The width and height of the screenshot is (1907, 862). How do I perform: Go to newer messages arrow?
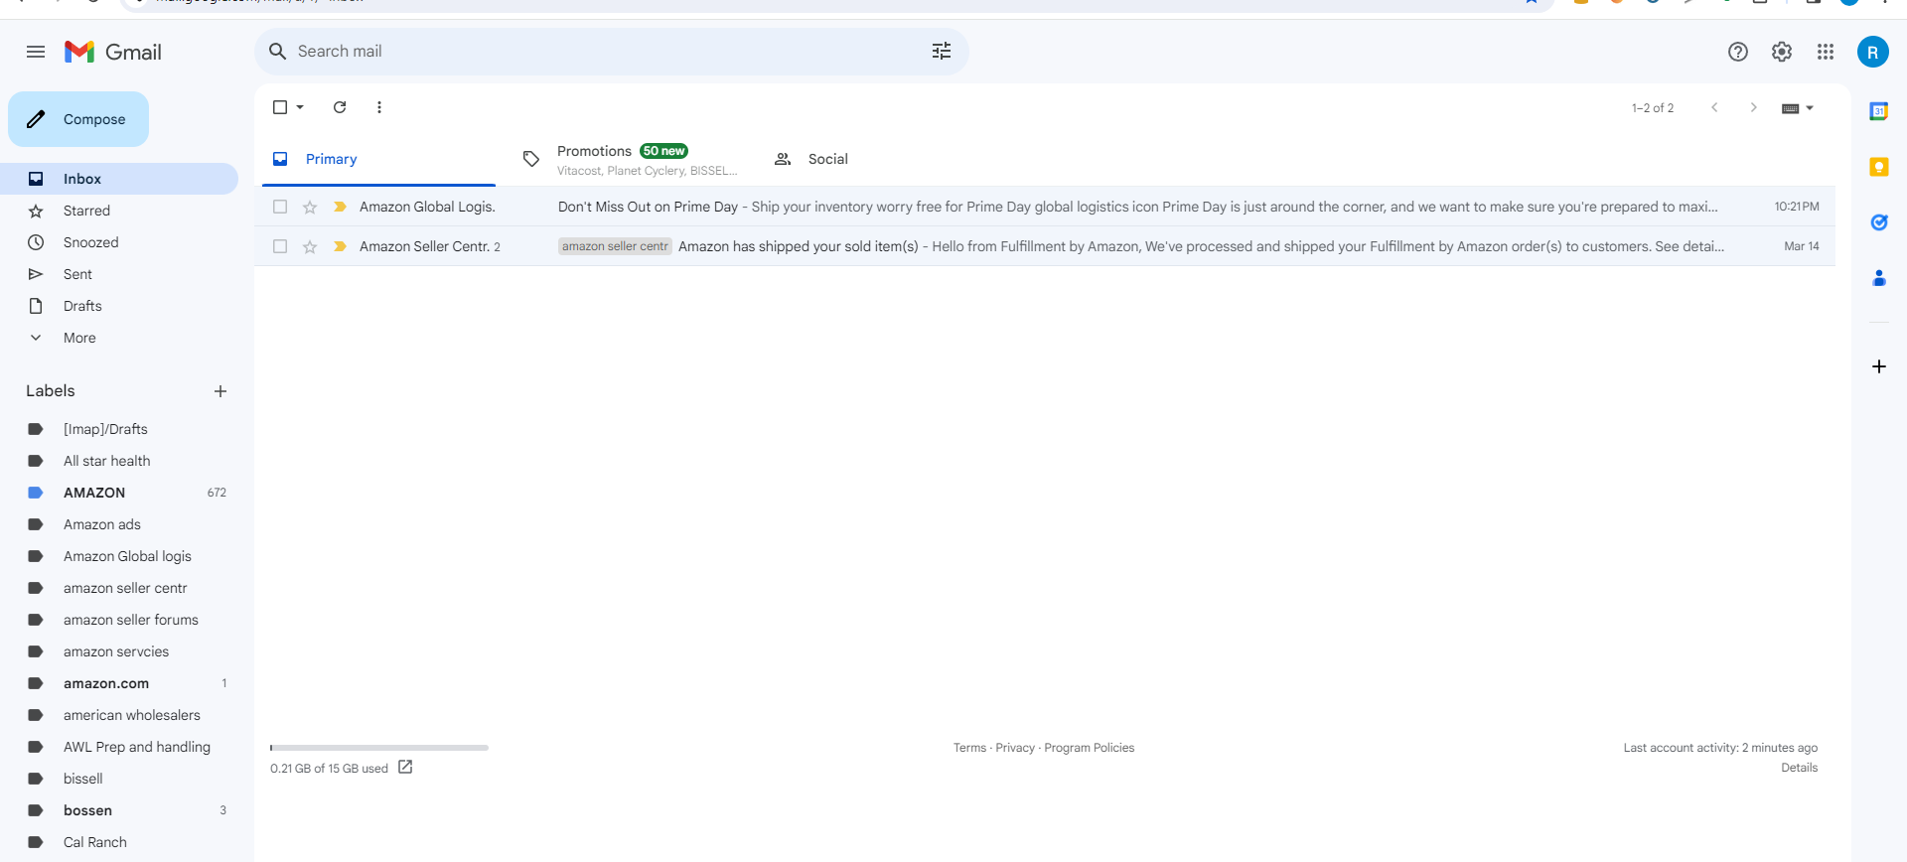(x=1714, y=107)
